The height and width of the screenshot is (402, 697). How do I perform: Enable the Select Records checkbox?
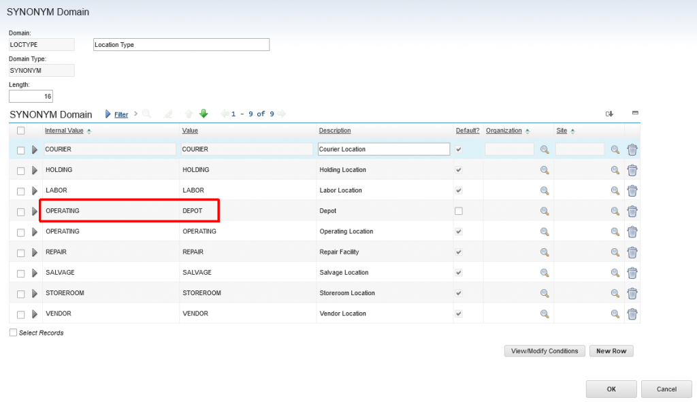[12, 333]
